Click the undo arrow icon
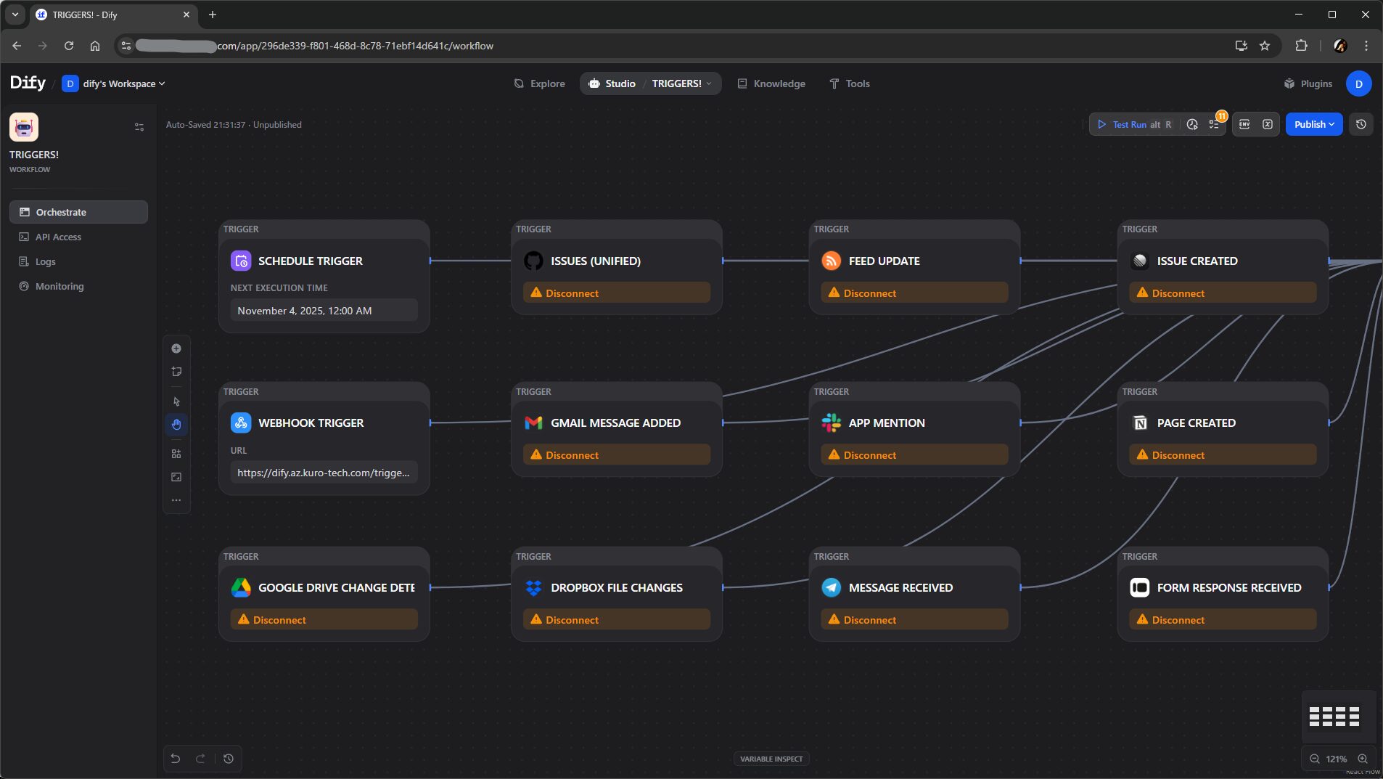Screen dimensions: 1383x779 pos(176,759)
